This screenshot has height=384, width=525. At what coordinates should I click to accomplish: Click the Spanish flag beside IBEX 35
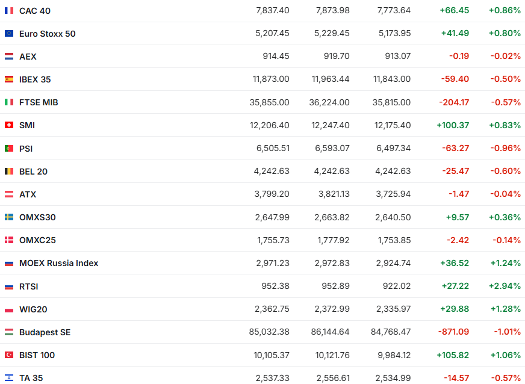pos(9,79)
